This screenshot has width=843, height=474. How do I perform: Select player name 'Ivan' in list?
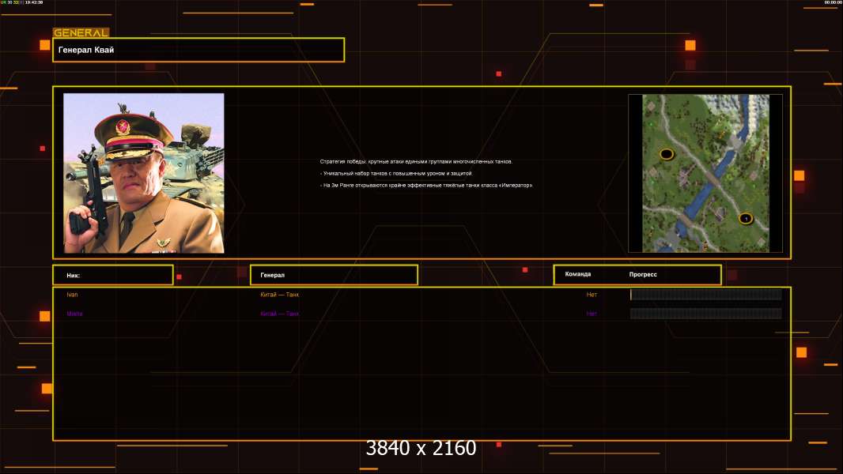(x=72, y=295)
